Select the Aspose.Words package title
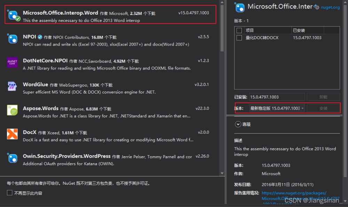Image resolution: width=348 pixels, height=207 pixels. (x=41, y=109)
